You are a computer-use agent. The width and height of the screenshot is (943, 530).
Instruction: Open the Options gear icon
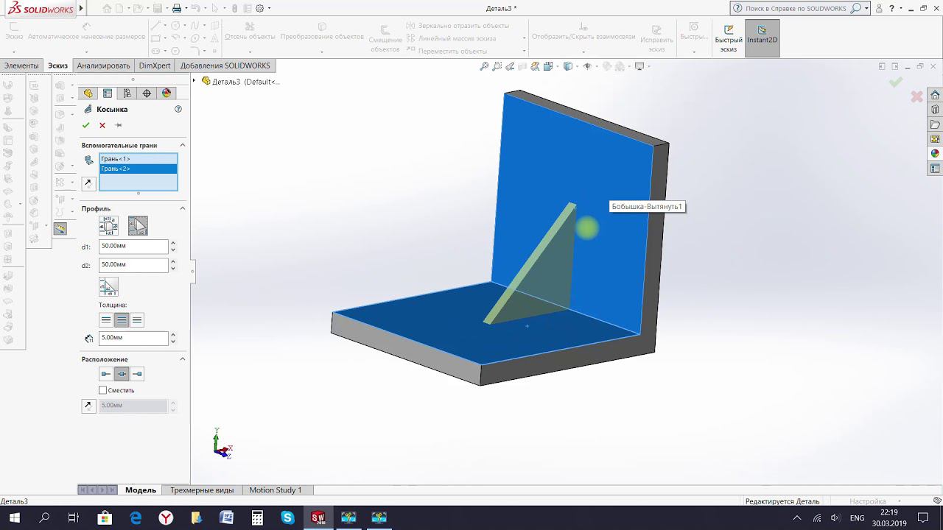tap(261, 9)
